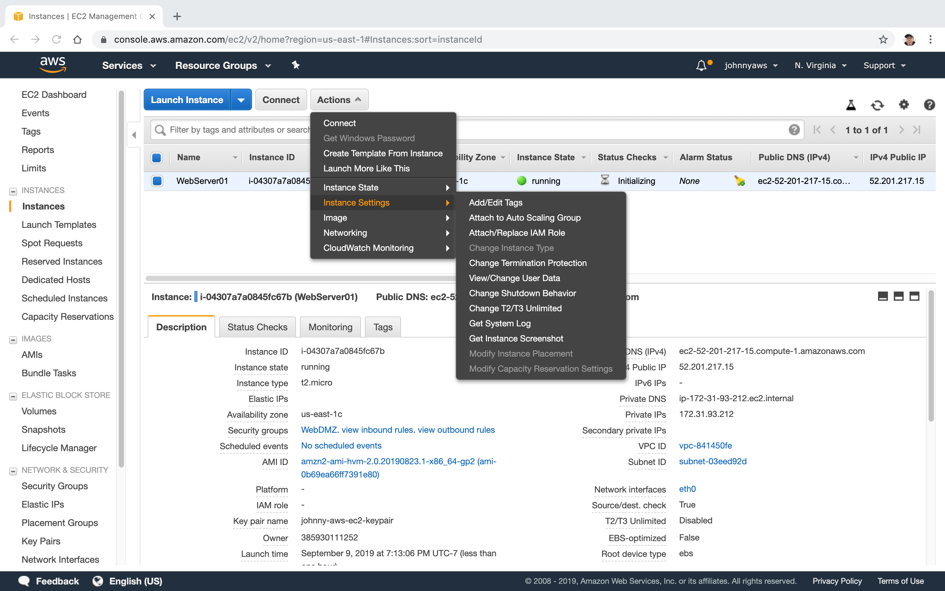This screenshot has height=591, width=945.
Task: Go to the previous page of results
Action: coord(832,130)
